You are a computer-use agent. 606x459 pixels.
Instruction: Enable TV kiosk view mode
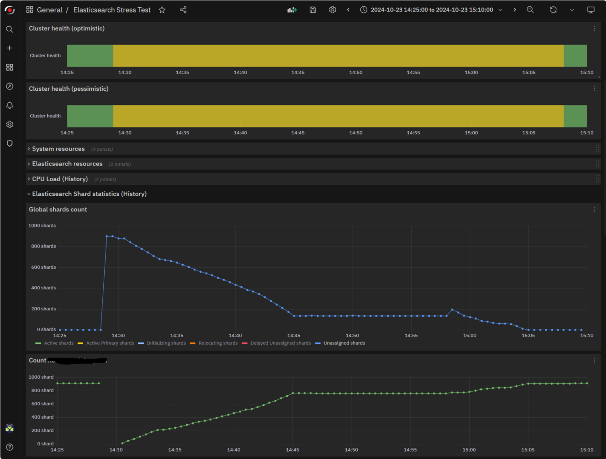click(x=590, y=10)
